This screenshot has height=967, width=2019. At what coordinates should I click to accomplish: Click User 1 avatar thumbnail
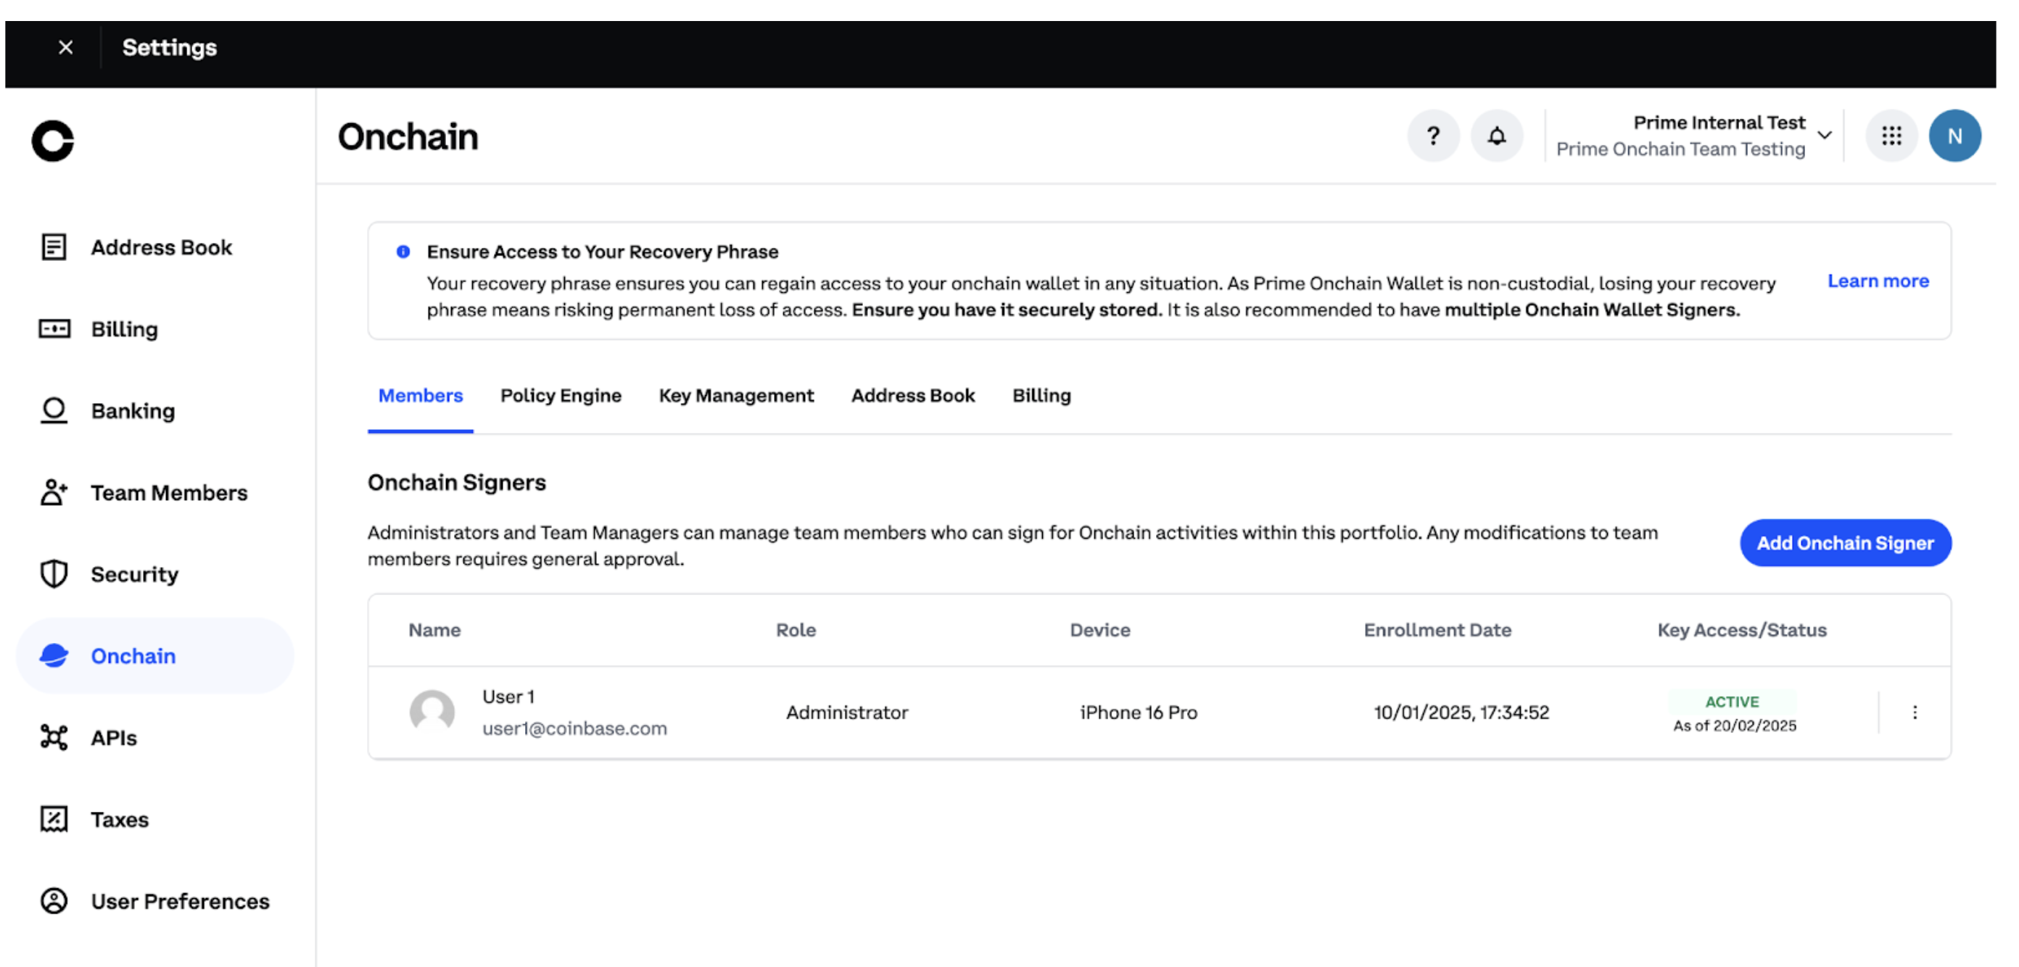[x=432, y=712]
